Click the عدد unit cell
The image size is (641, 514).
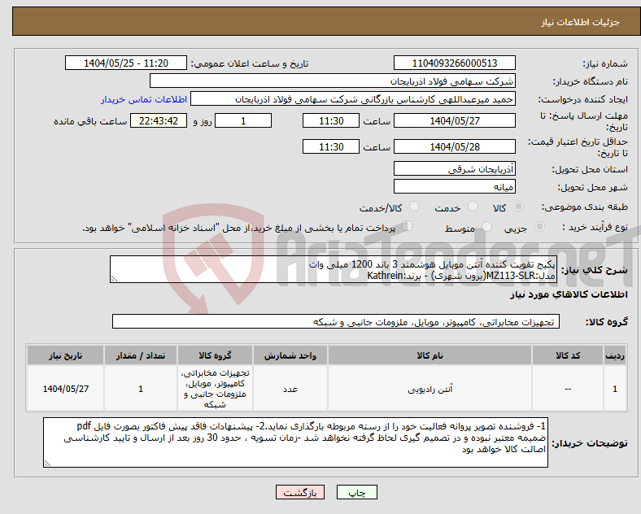(290, 389)
